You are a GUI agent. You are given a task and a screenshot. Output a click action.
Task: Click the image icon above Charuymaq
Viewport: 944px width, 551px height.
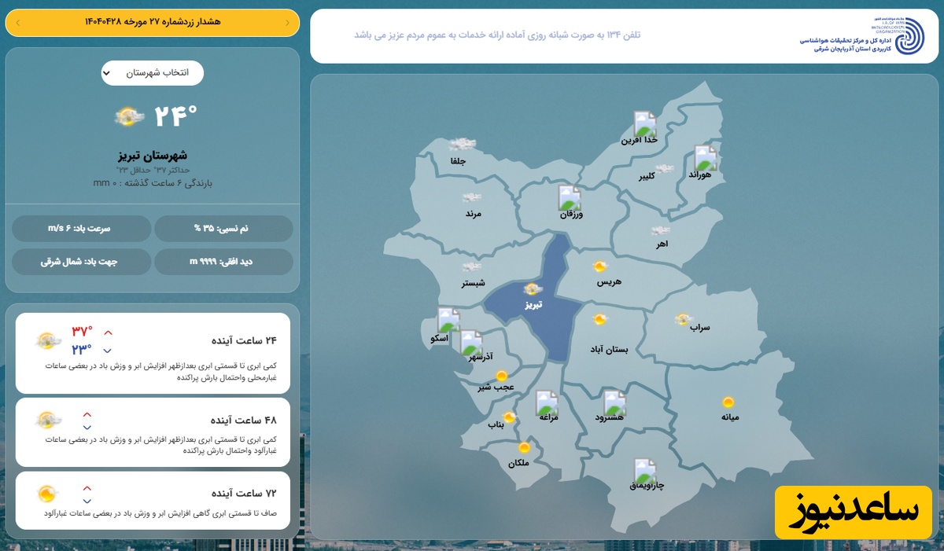[645, 471]
